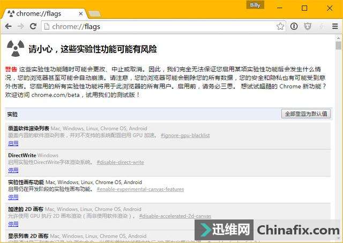Click the forward navigation arrow
This screenshot has width=343, height=243.
pos(20,26)
